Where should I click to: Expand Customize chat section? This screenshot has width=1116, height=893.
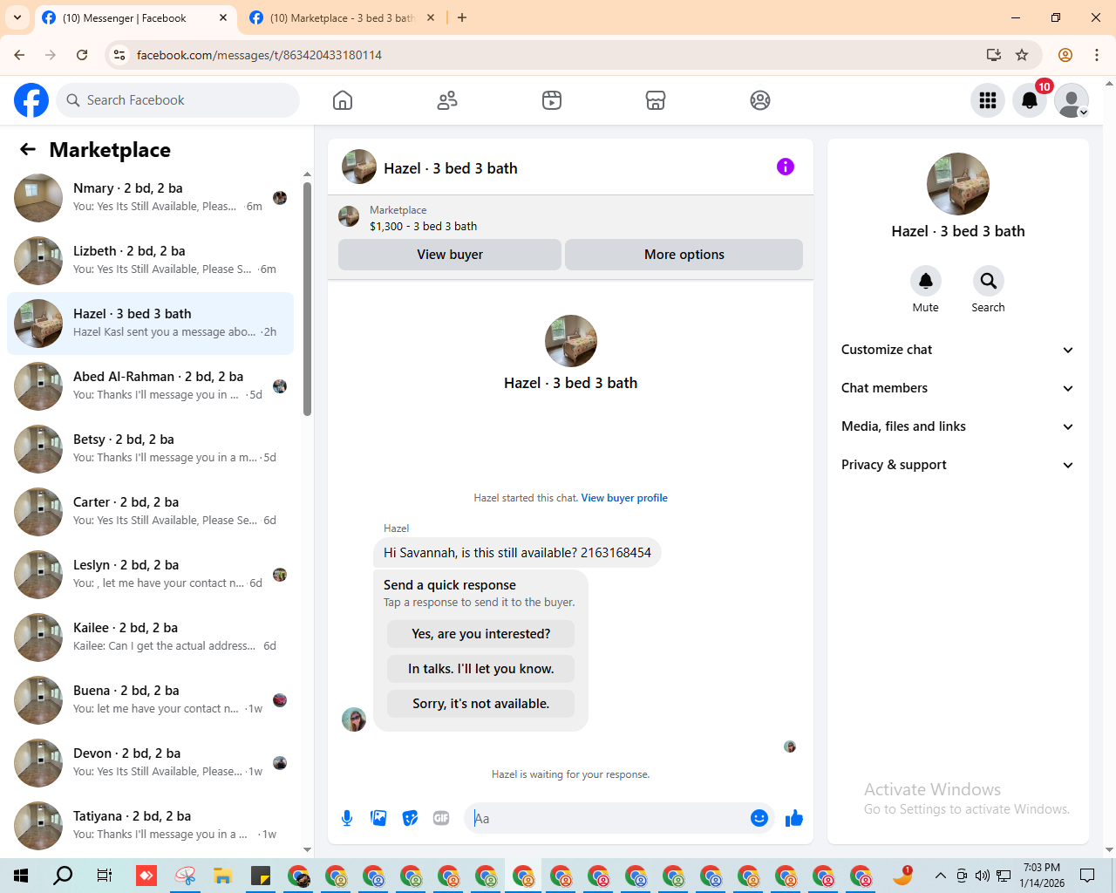[958, 350]
